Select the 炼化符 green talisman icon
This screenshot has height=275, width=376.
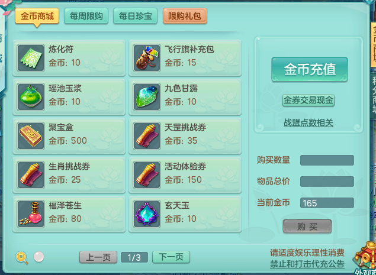point(31,58)
